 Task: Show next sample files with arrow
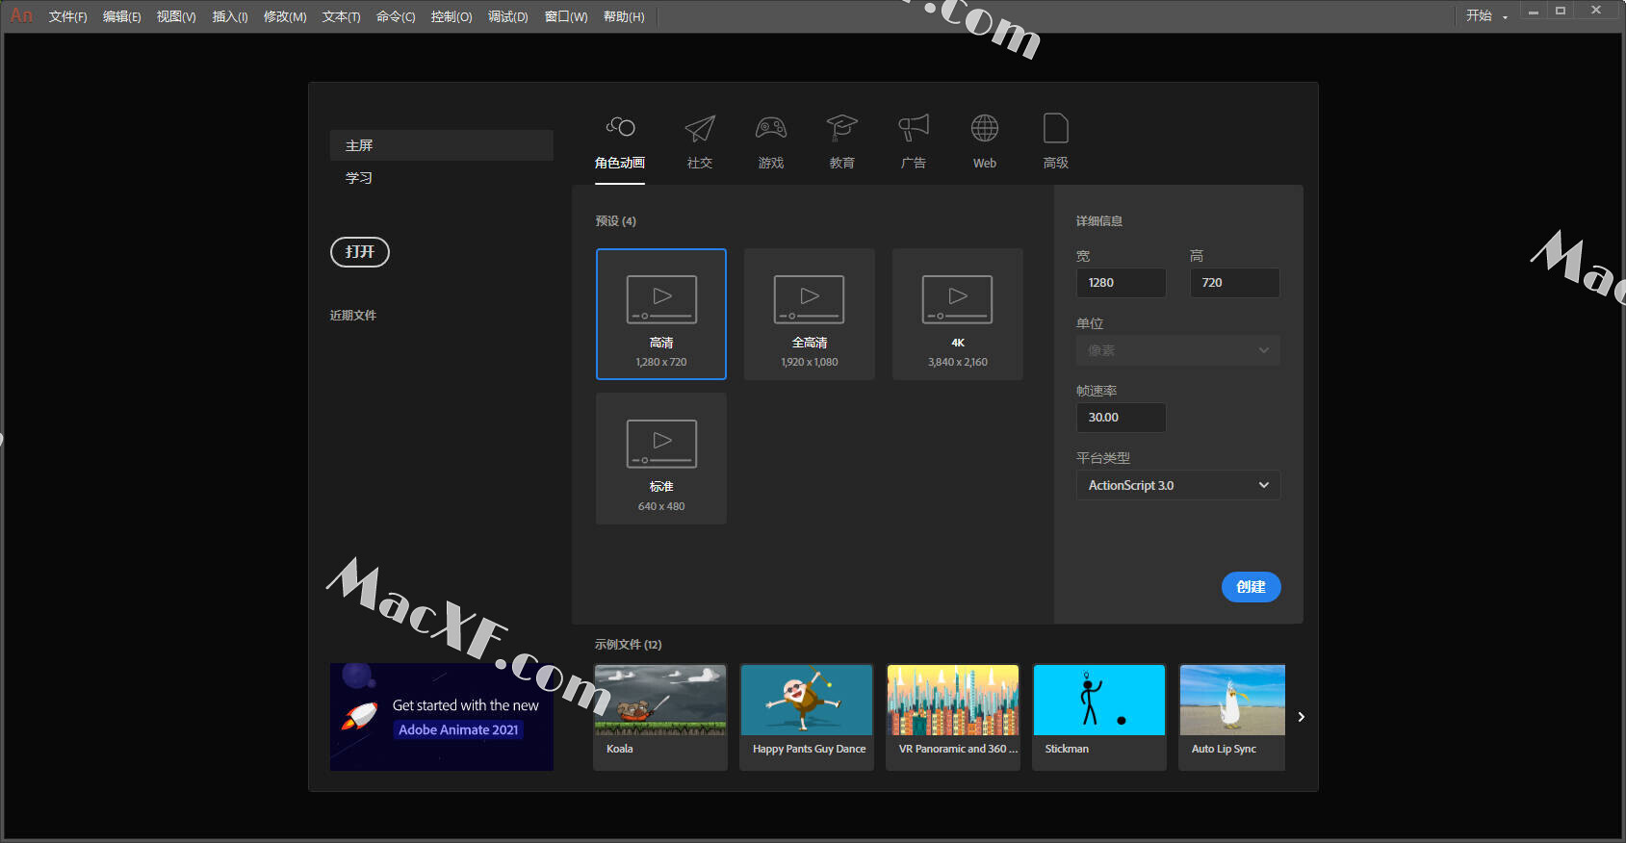pyautogui.click(x=1301, y=717)
